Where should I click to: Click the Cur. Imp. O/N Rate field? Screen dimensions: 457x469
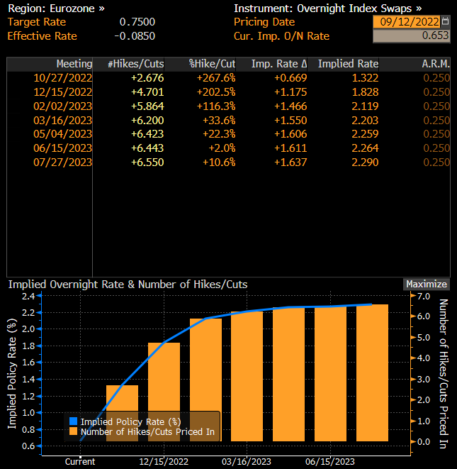click(410, 35)
